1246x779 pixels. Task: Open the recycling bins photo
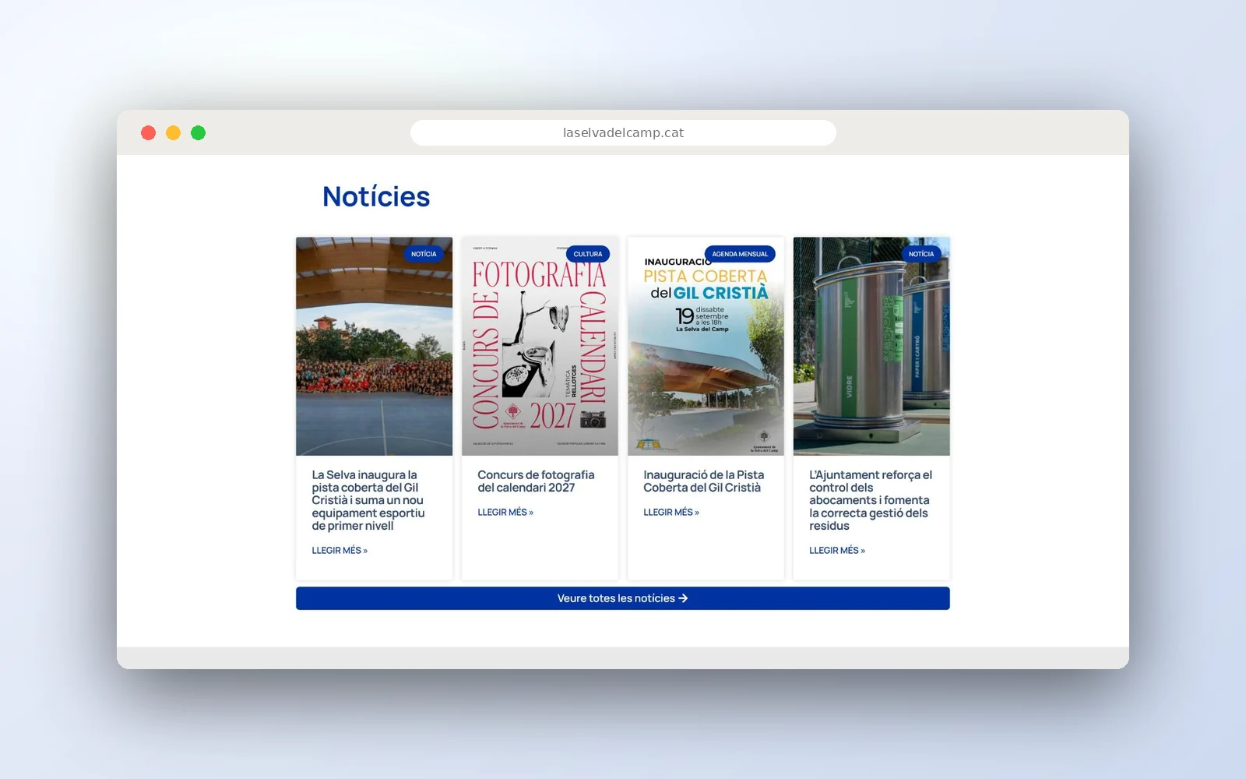click(871, 347)
